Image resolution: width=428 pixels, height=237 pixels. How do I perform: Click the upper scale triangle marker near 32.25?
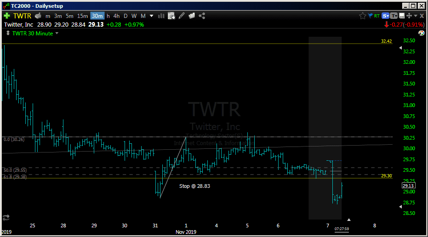coord(400,48)
